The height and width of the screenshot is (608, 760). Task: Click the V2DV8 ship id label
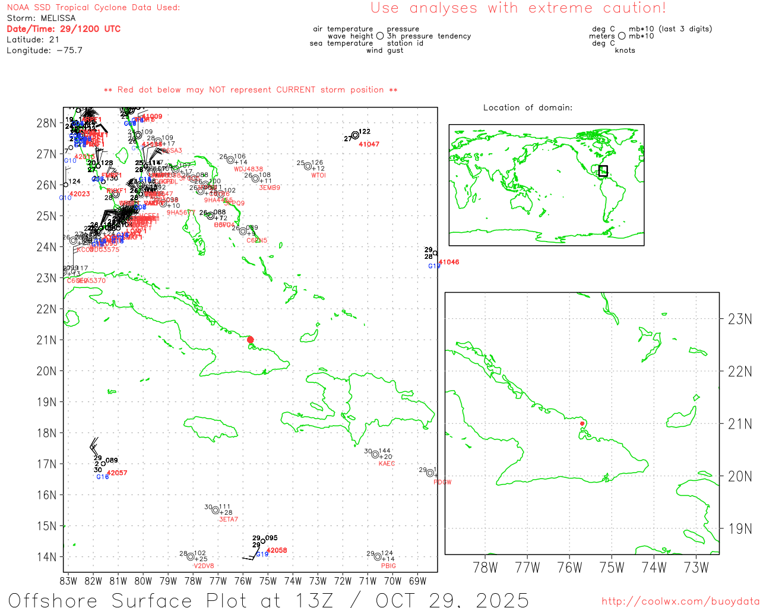(204, 566)
